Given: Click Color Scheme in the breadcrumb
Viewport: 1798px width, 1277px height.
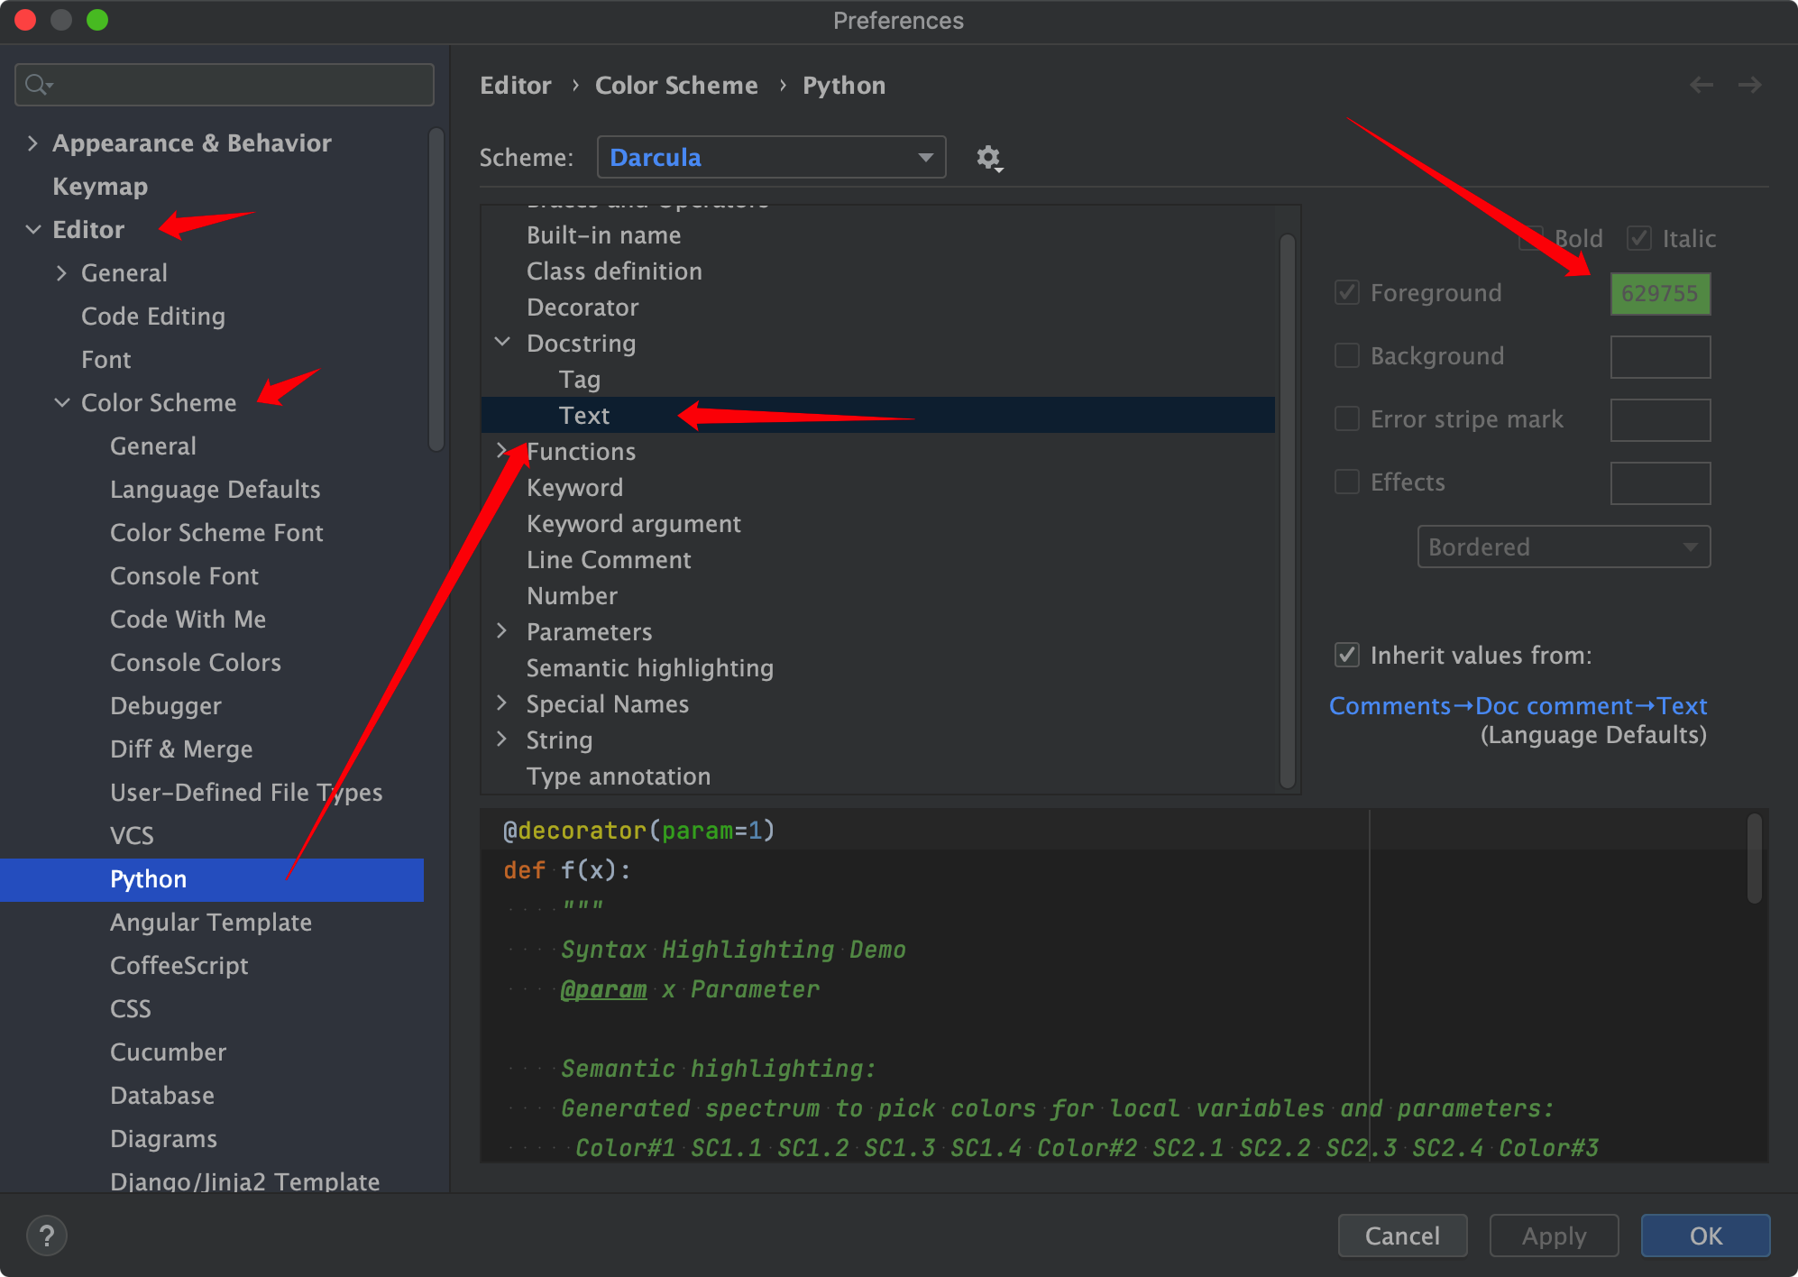Looking at the screenshot, I should coord(676,86).
